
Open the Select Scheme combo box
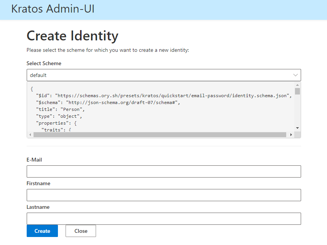tap(164, 75)
